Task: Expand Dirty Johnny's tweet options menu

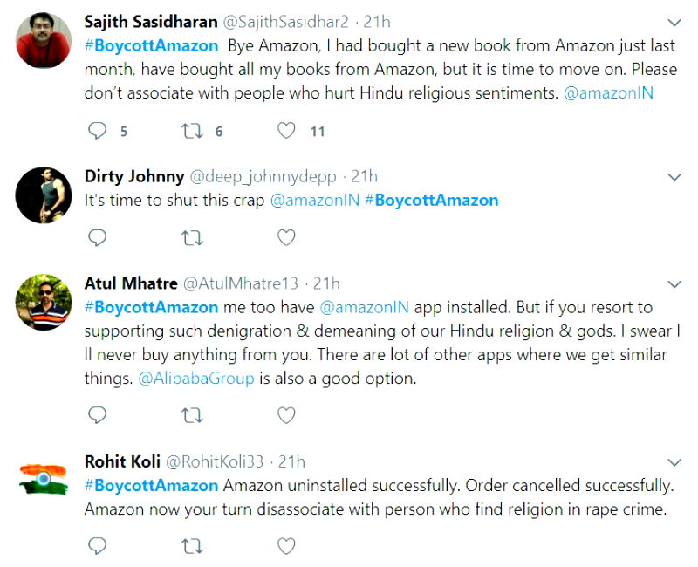Action: coord(674,177)
